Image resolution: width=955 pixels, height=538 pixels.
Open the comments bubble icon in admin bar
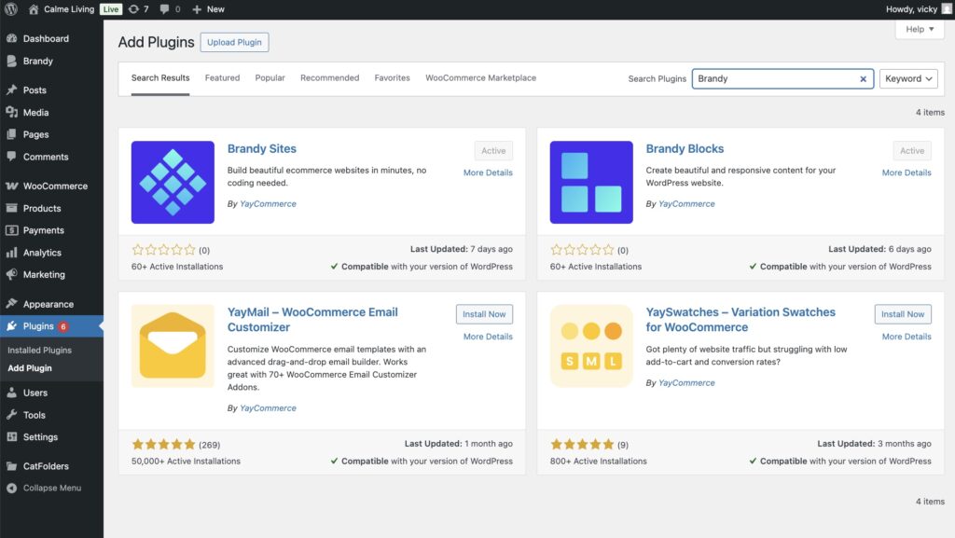(x=164, y=9)
